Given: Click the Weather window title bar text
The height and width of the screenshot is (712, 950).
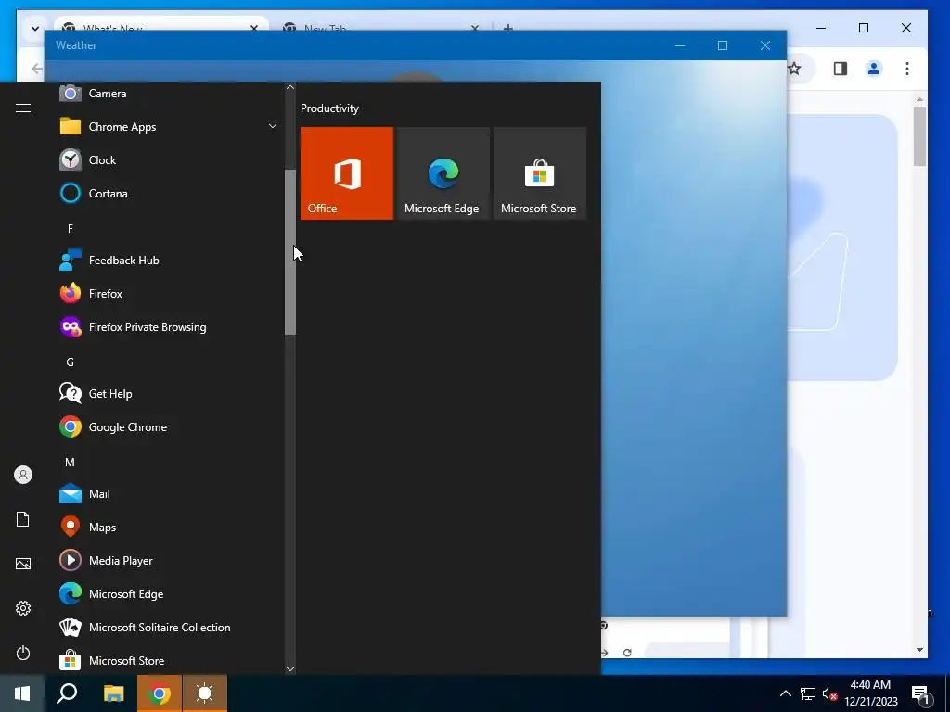Looking at the screenshot, I should [x=76, y=45].
